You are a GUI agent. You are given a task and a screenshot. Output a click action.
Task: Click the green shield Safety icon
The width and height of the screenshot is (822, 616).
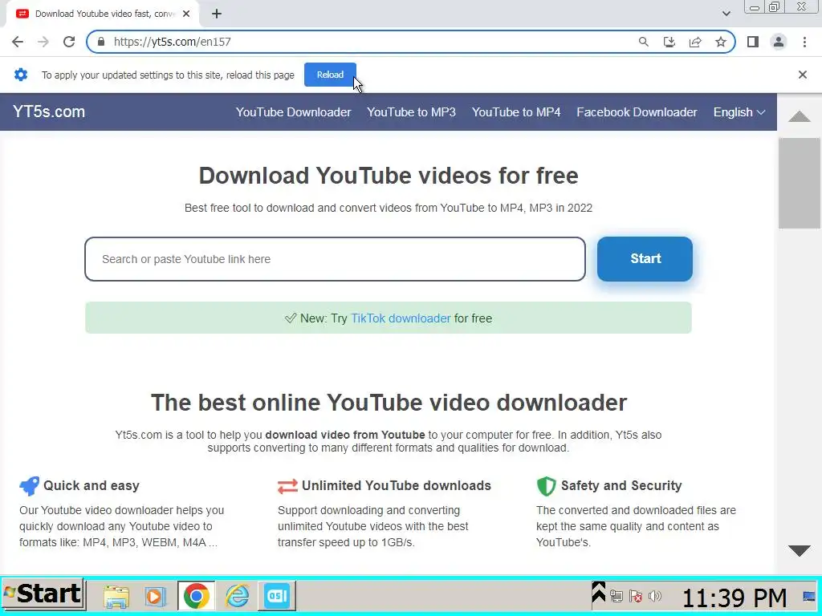coord(546,486)
